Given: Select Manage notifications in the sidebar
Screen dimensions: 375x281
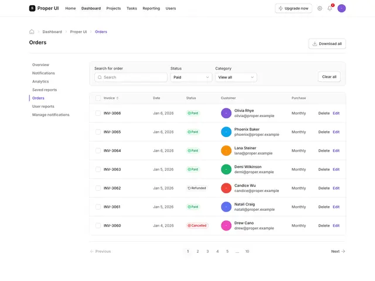Looking at the screenshot, I should click(51, 115).
